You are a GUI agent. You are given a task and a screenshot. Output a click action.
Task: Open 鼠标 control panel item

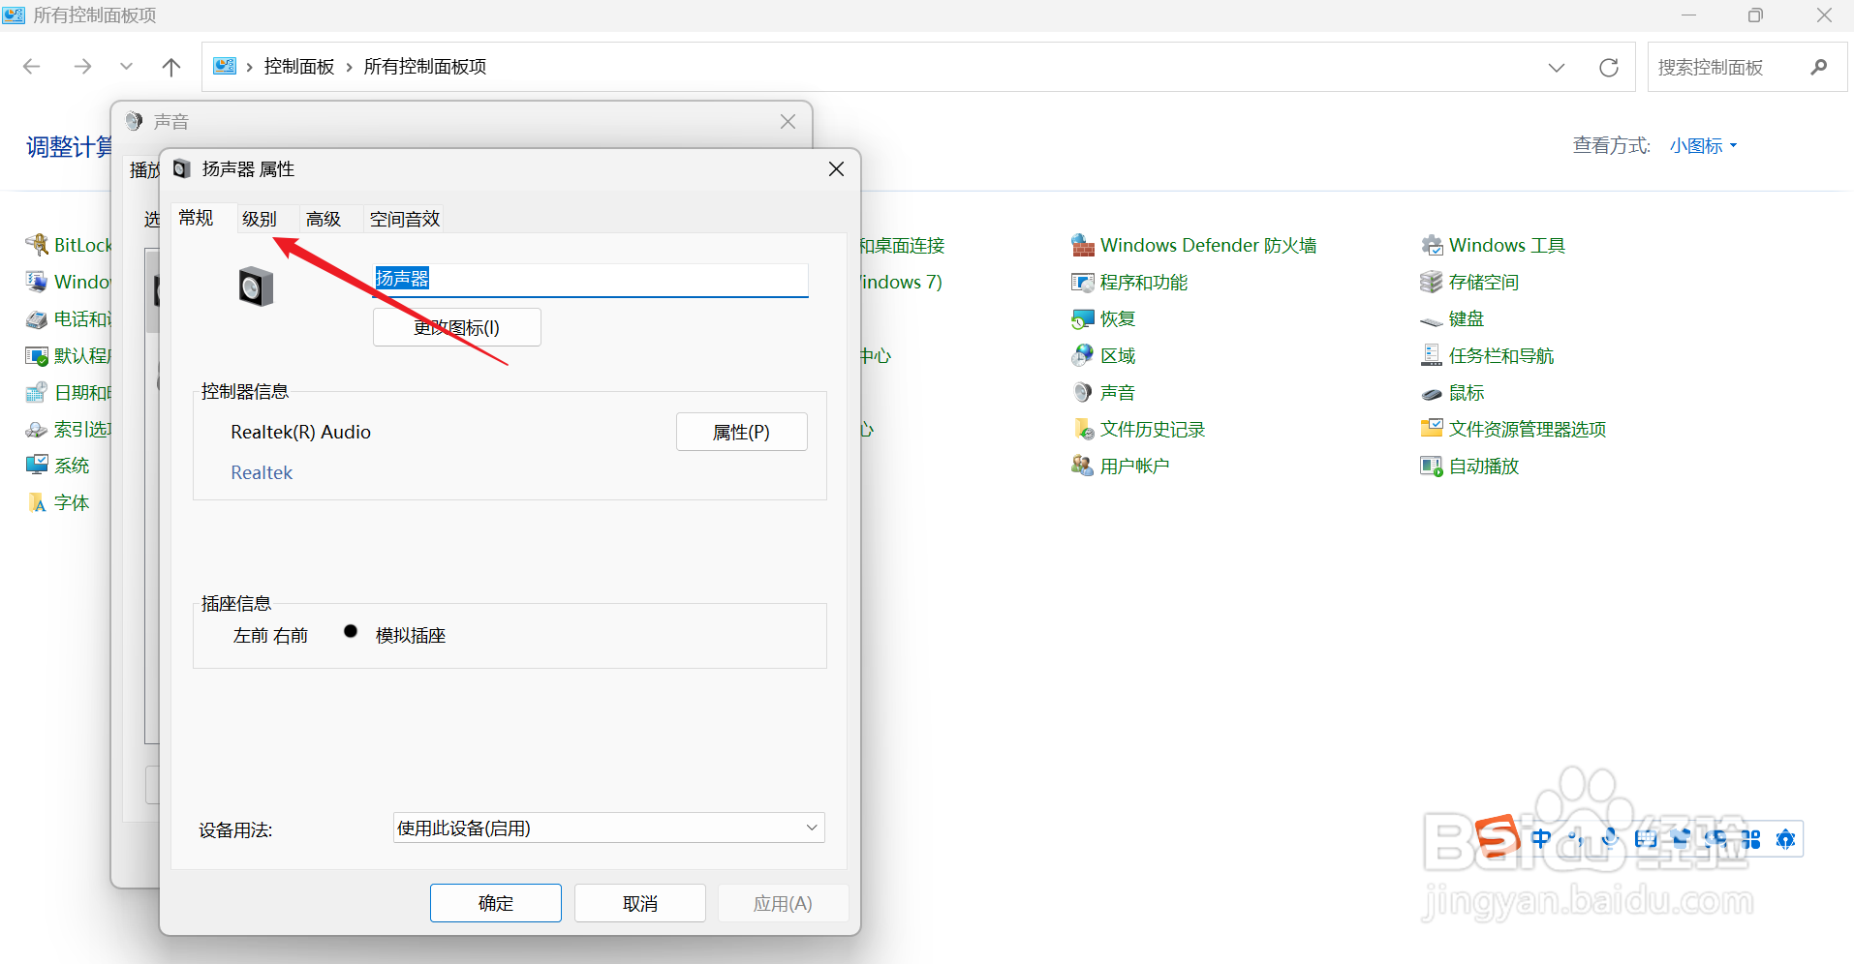click(1452, 393)
